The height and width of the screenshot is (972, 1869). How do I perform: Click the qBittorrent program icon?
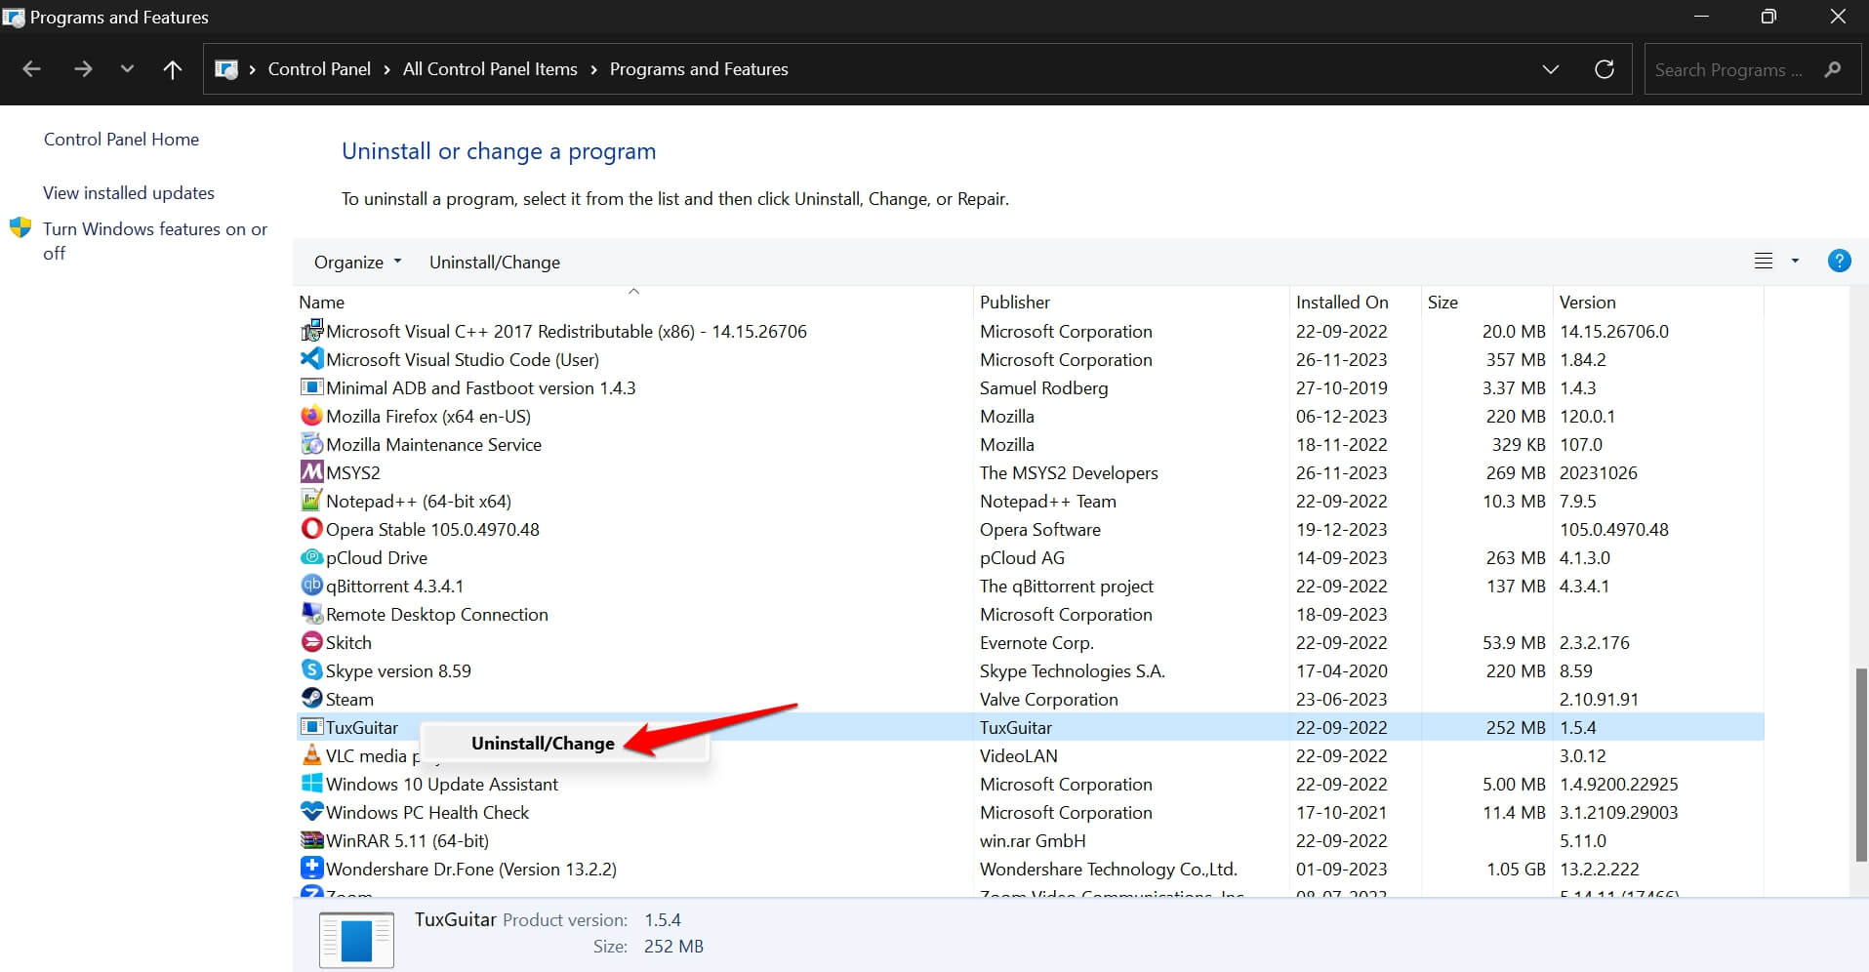pyautogui.click(x=311, y=586)
